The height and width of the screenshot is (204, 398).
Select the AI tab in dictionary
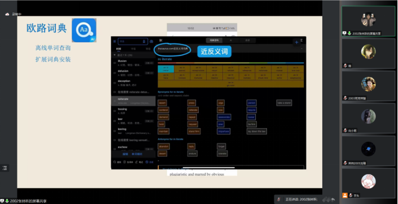click(x=230, y=40)
